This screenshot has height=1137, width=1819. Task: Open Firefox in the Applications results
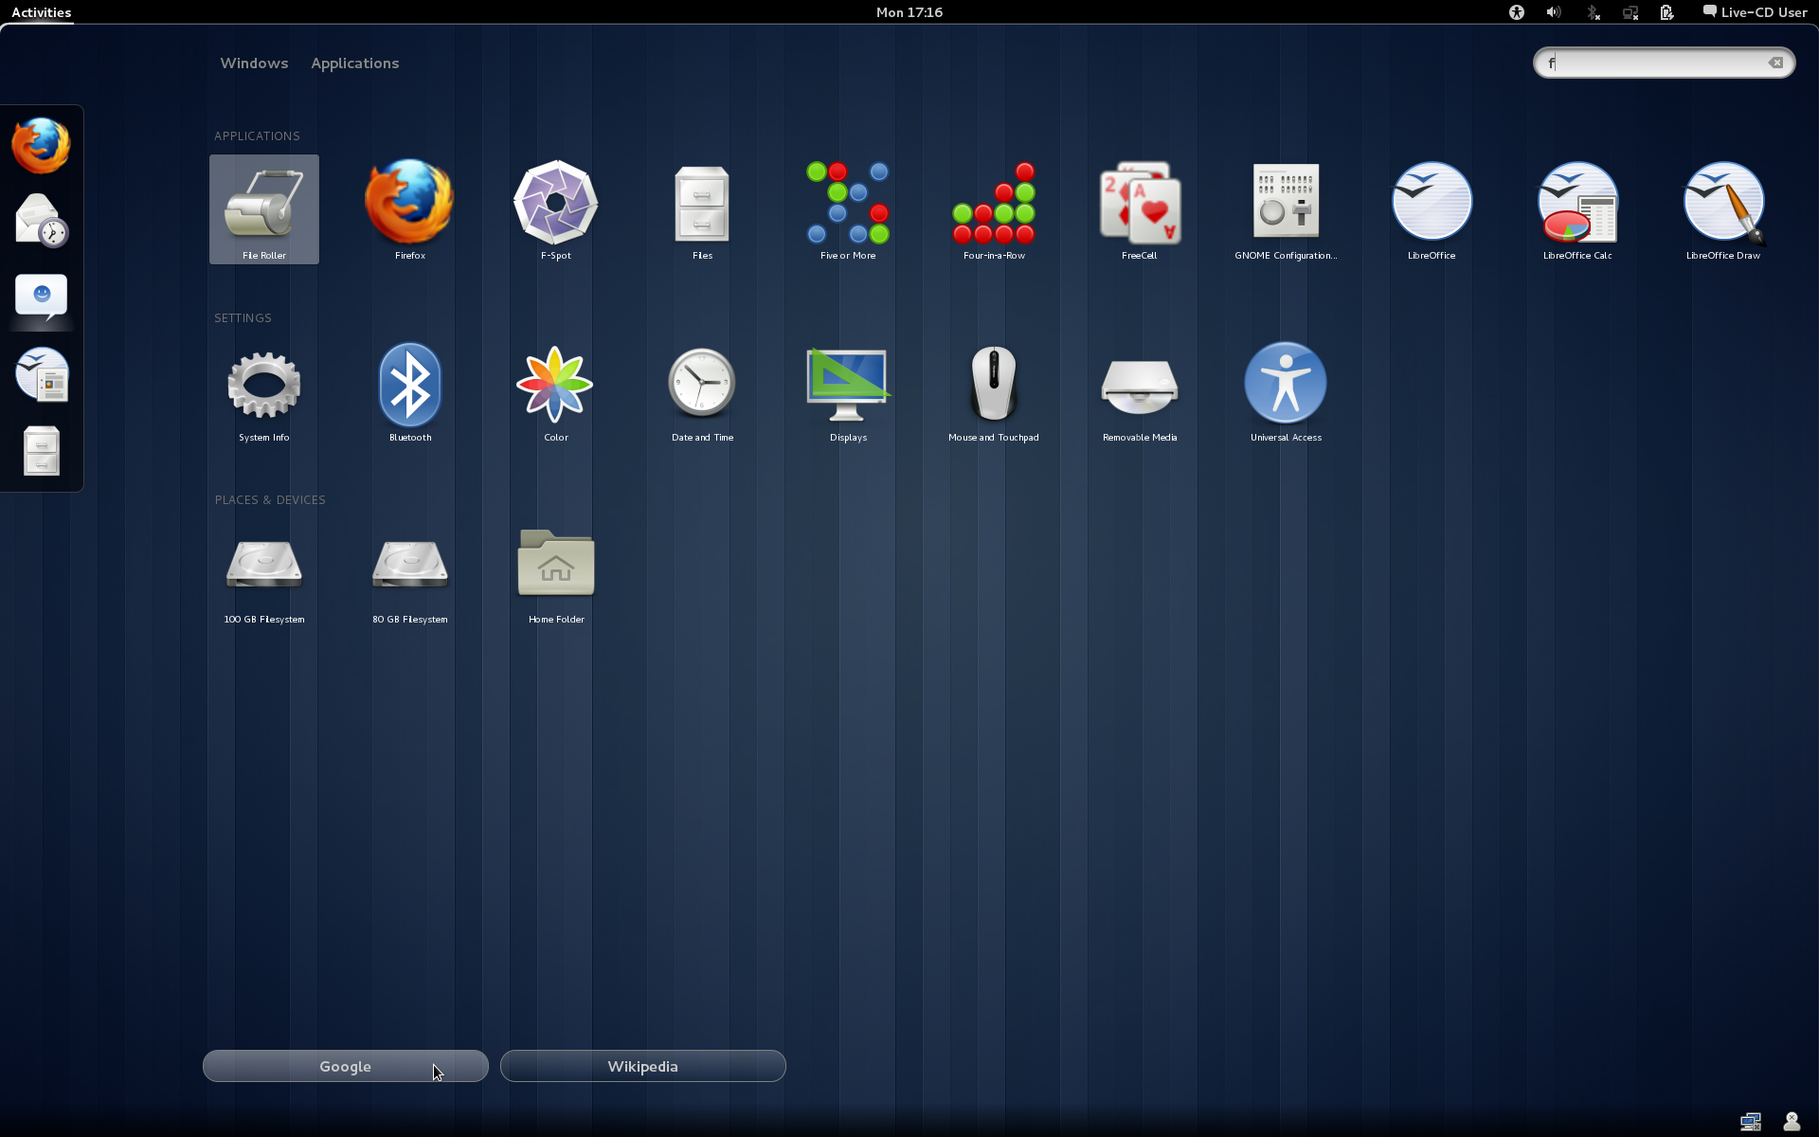click(x=410, y=209)
